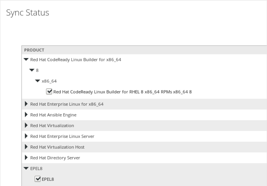
Task: Collapse the EPEL8 product arrow
Action: (x=26, y=169)
